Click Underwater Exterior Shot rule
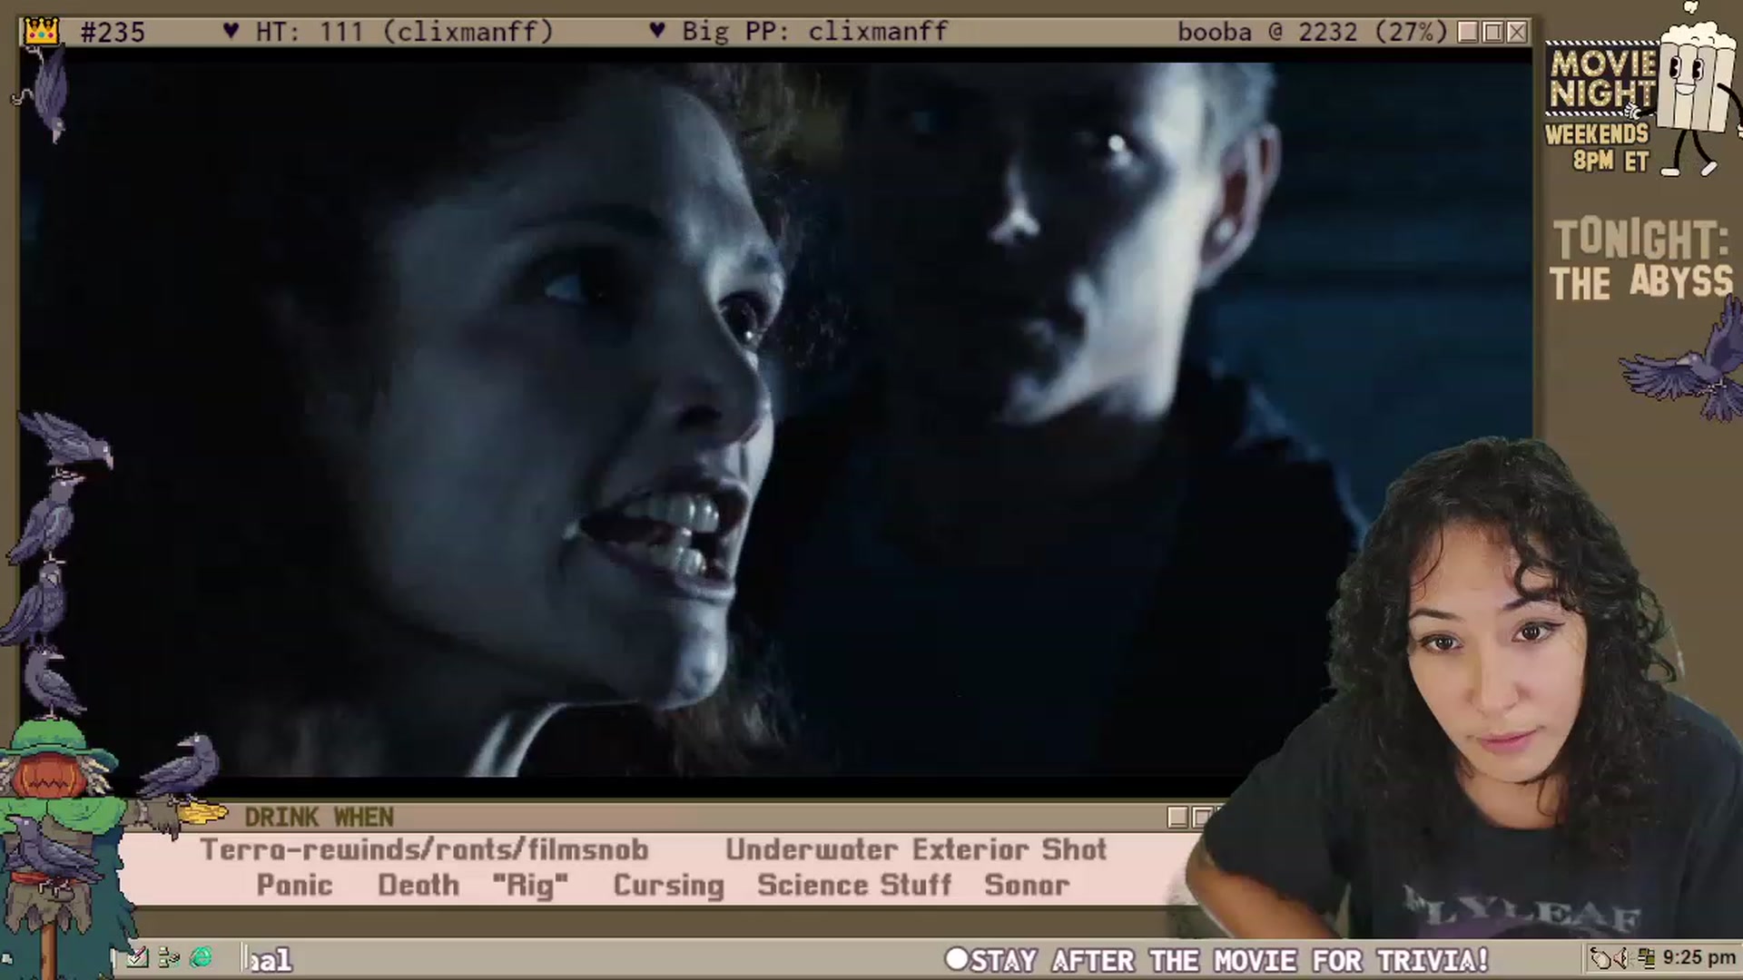This screenshot has width=1743, height=980. [x=916, y=849]
